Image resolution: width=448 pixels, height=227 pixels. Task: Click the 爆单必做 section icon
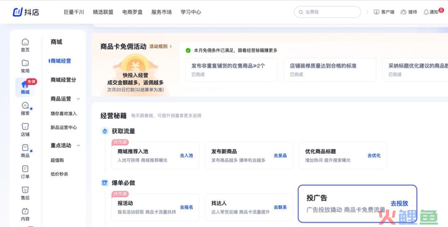click(105, 183)
